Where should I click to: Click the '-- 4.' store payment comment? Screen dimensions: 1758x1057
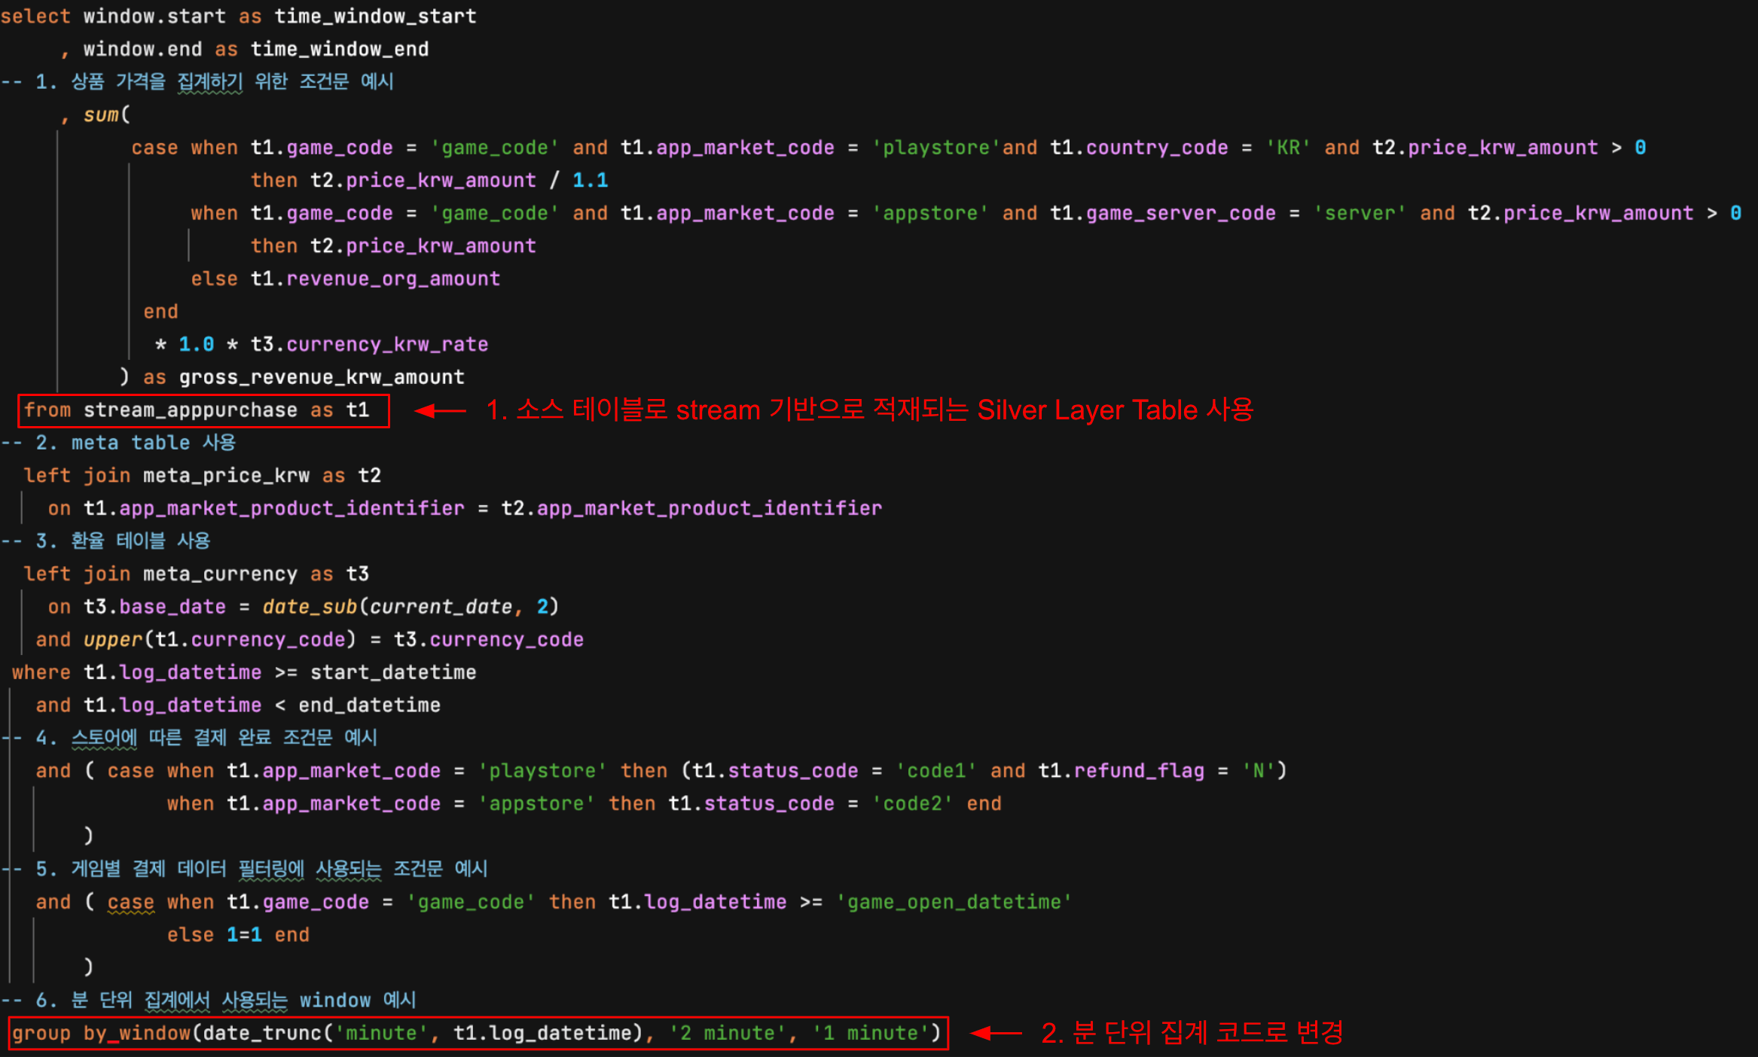tap(188, 737)
